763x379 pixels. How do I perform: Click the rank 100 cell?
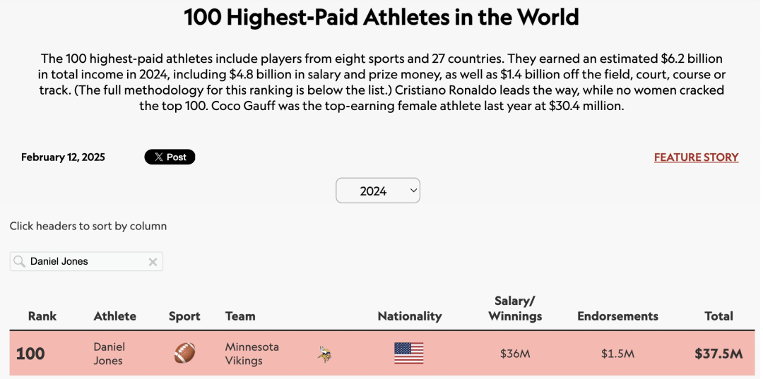point(30,354)
